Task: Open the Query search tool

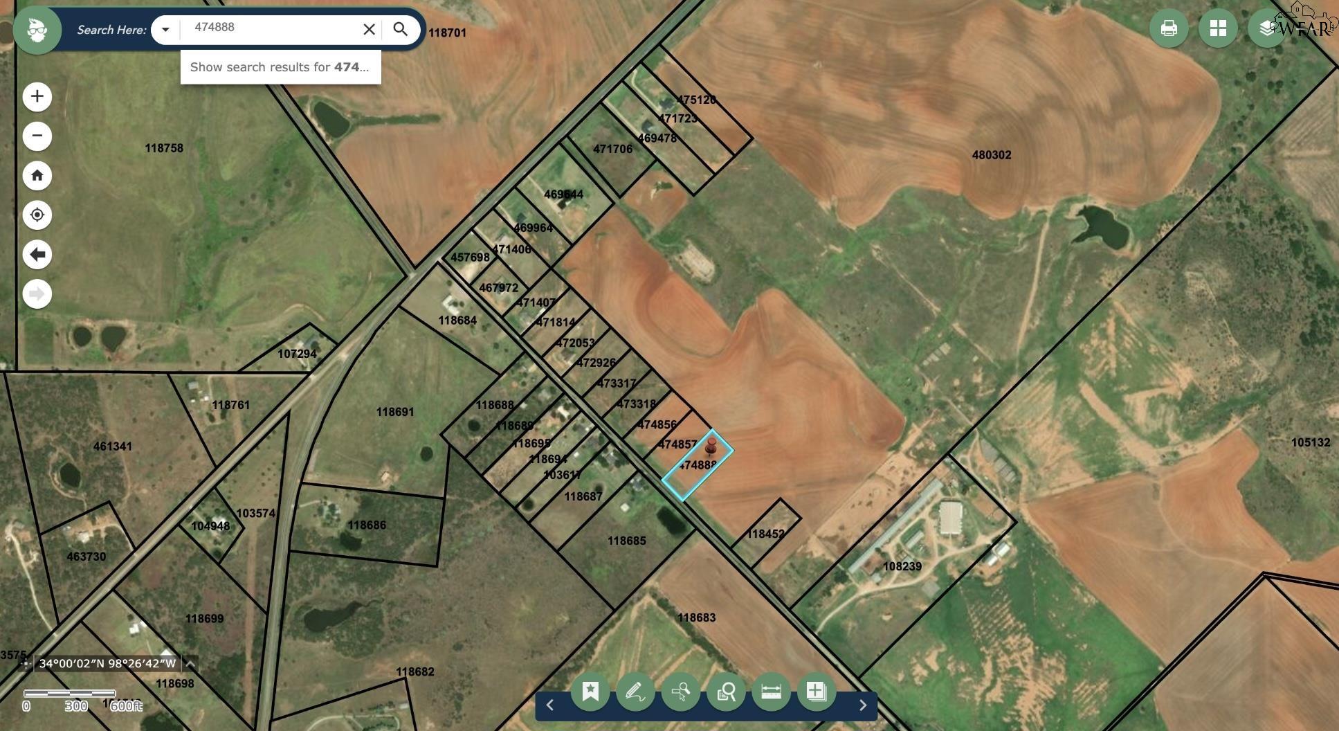Action: point(726,691)
